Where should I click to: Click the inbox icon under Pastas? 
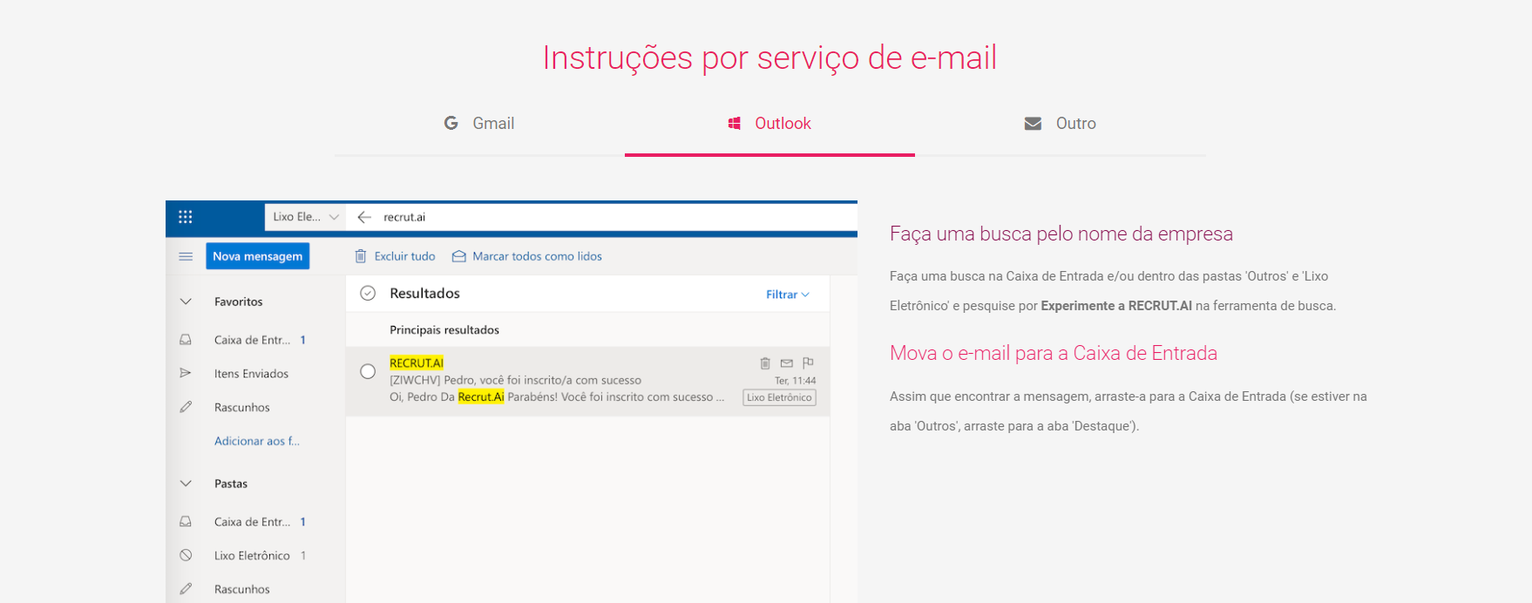point(186,522)
